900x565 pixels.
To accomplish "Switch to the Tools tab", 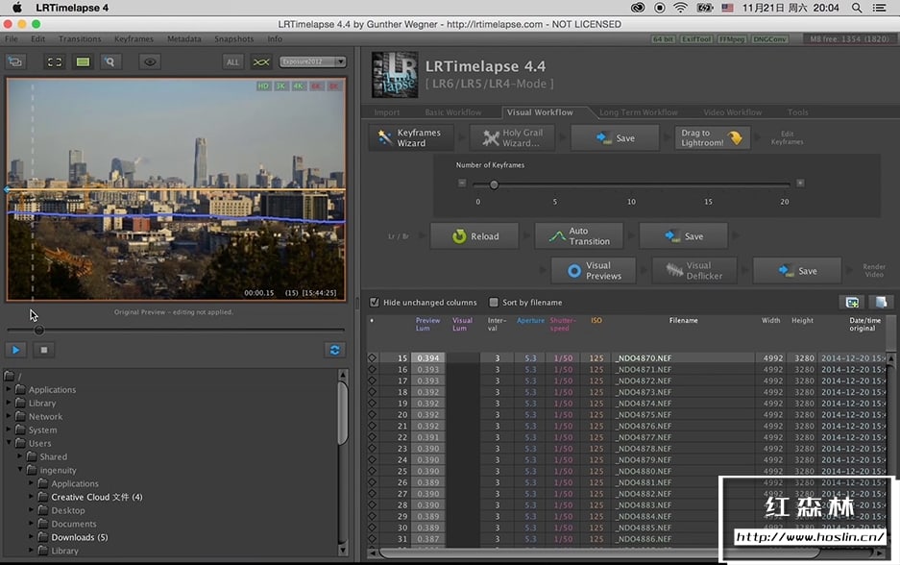I will coord(798,112).
